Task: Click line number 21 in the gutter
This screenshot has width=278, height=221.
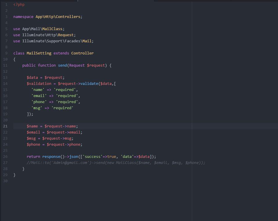Action: 5,126
